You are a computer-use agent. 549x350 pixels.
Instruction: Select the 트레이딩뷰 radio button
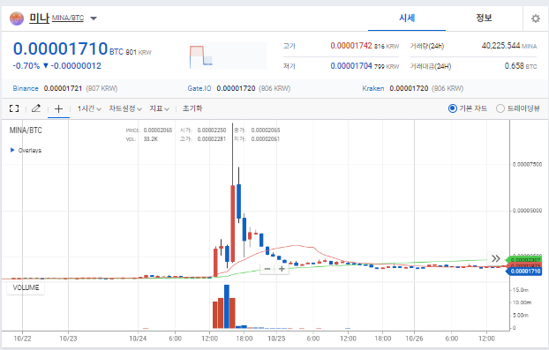(x=500, y=108)
